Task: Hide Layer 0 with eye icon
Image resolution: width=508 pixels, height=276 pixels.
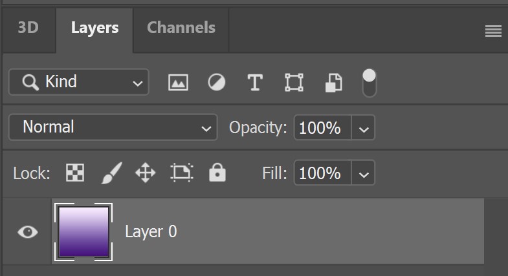Action: 28,231
